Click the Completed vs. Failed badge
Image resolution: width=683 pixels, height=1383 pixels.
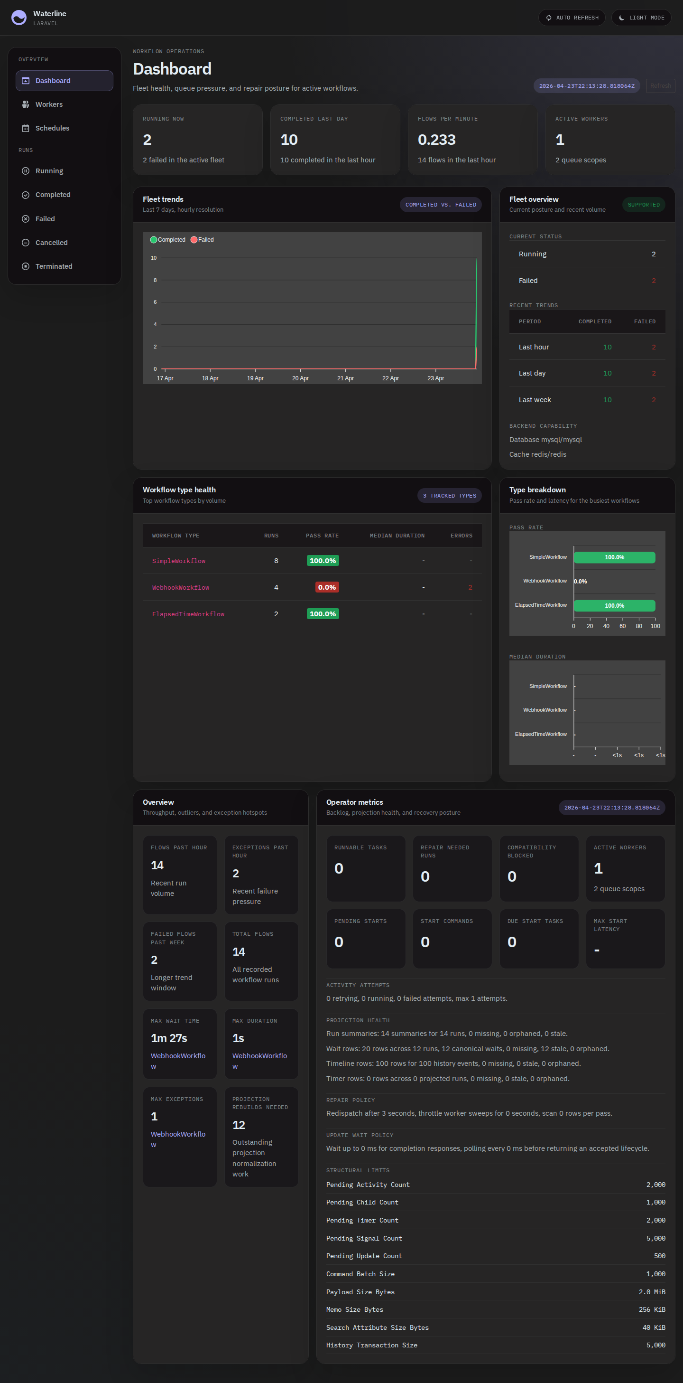point(441,205)
